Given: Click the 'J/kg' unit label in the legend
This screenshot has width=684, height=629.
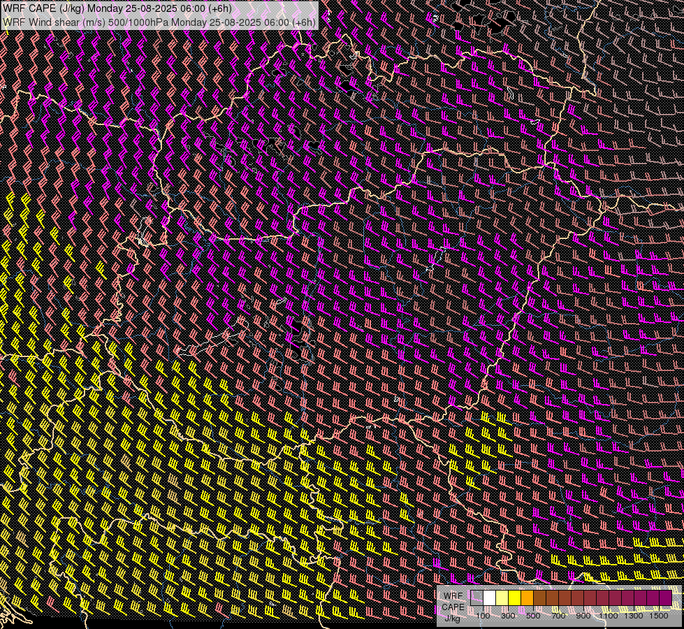Looking at the screenshot, I should [x=452, y=618].
